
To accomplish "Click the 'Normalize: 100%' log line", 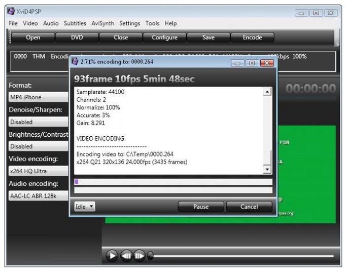I will click(x=98, y=107).
